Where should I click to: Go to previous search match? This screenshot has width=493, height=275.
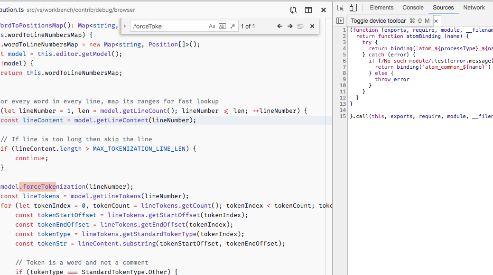(279, 26)
